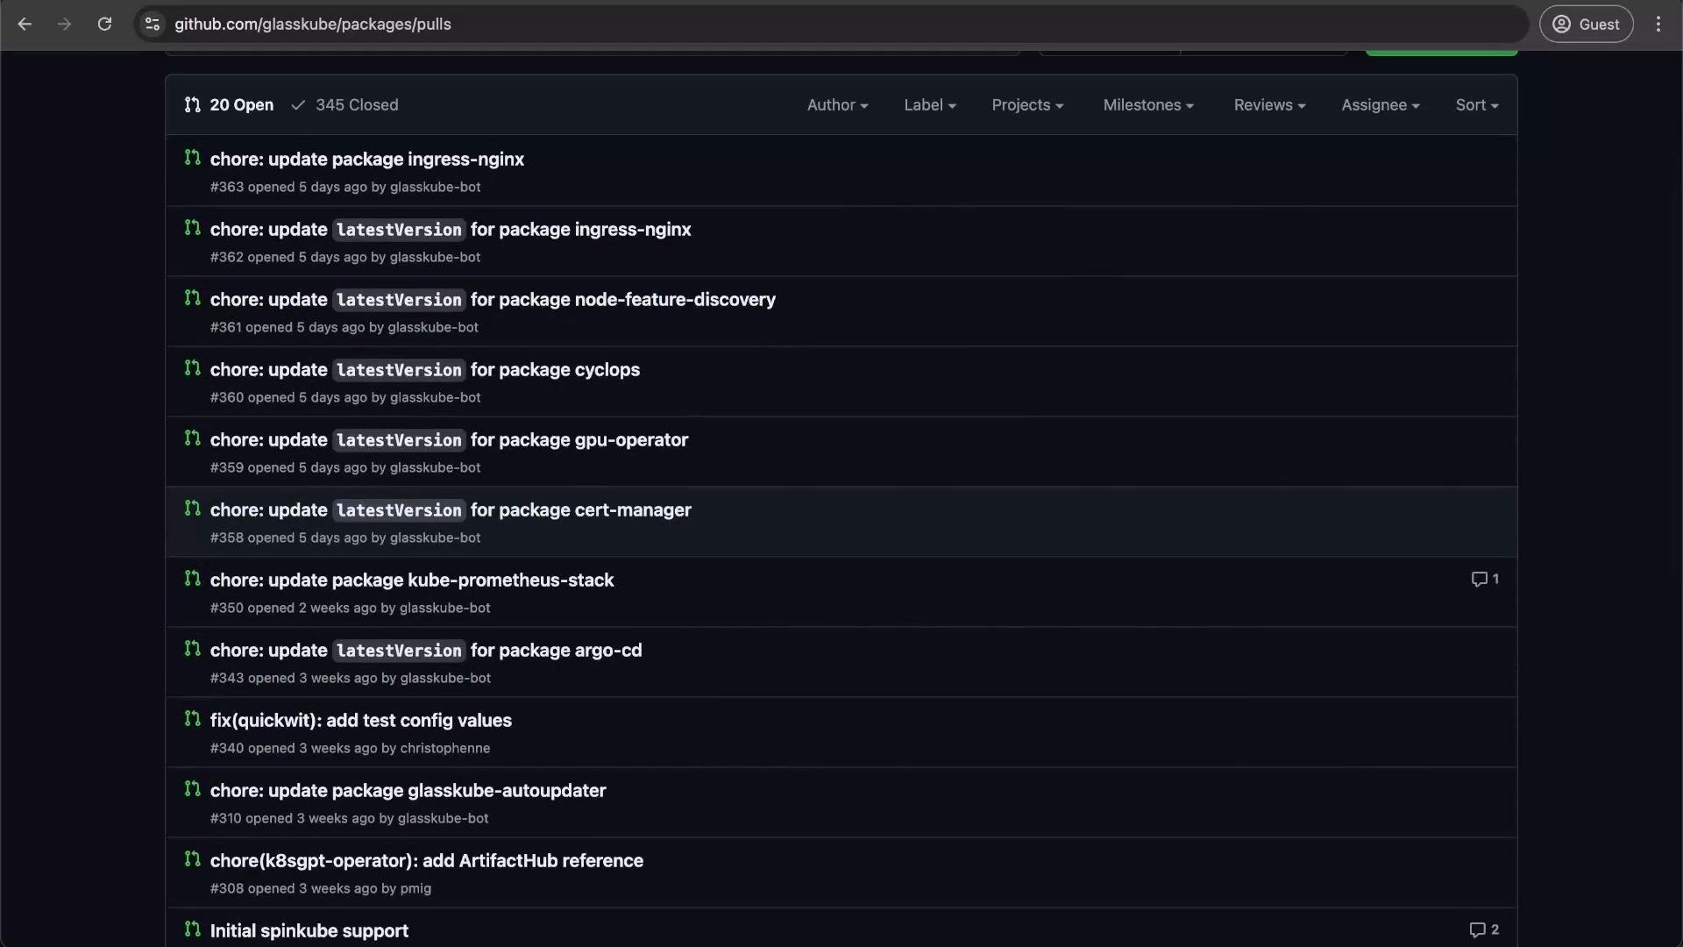Show the 20 Open pull requests

point(229,105)
